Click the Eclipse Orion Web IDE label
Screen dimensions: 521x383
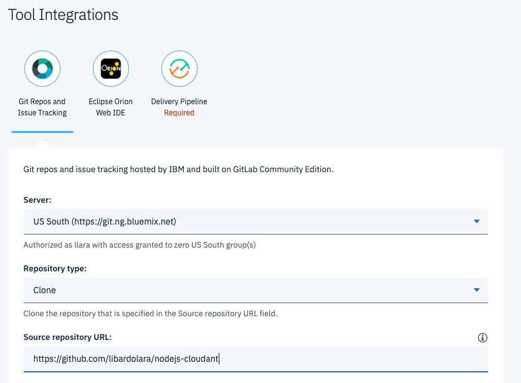click(x=111, y=107)
